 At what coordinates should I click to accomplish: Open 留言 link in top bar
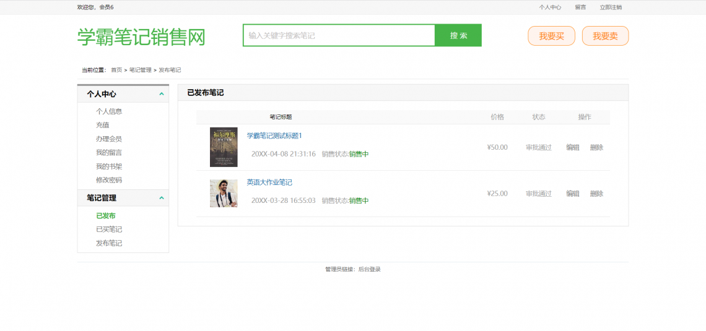point(580,7)
